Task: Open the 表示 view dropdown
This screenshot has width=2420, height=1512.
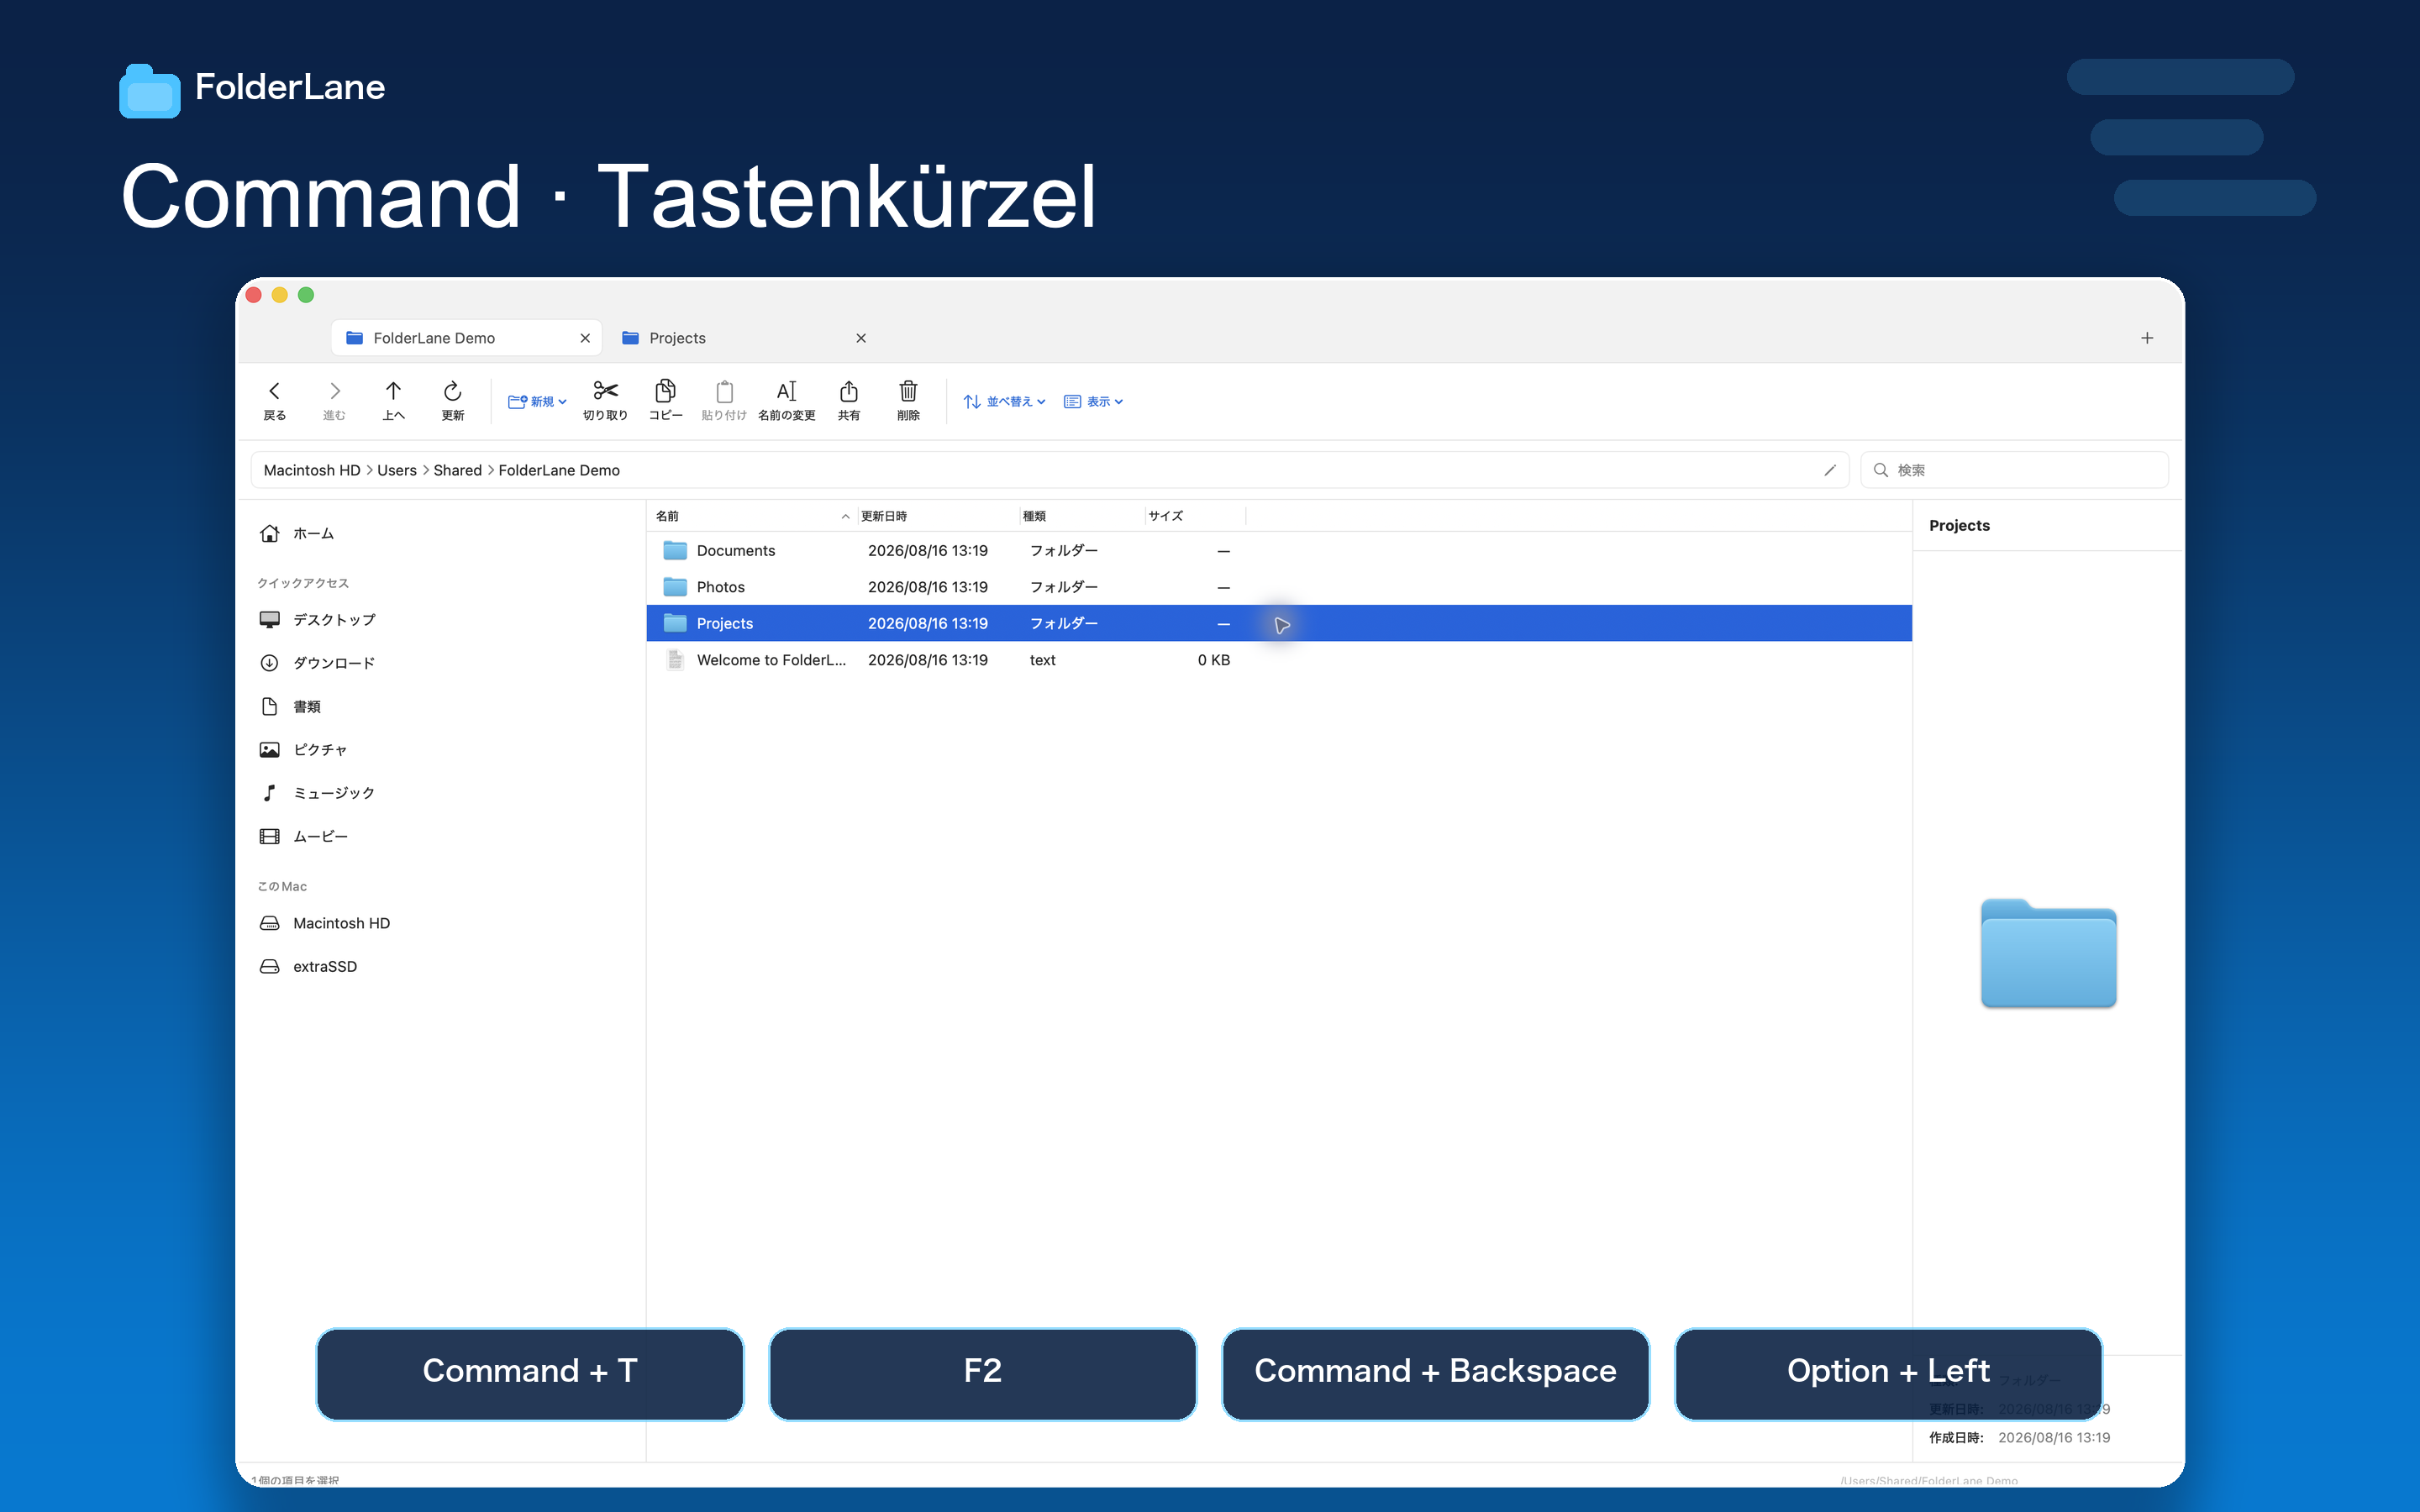Action: (x=1093, y=401)
